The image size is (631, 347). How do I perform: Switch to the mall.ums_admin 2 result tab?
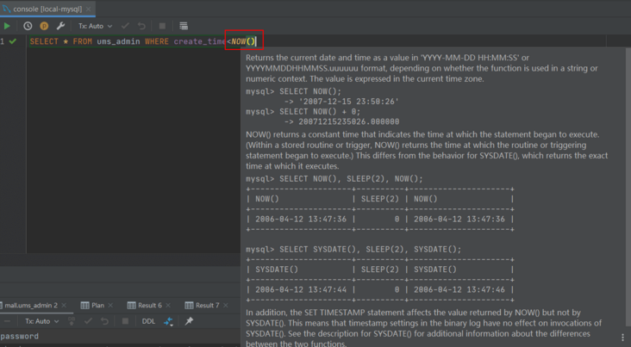click(x=29, y=305)
